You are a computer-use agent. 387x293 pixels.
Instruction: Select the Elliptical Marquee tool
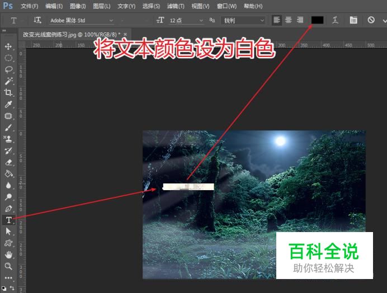8,58
